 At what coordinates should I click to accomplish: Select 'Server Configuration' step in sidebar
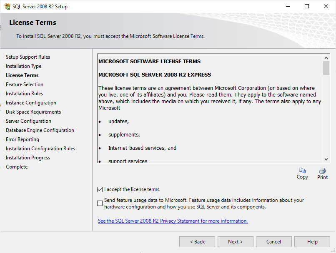pos(28,121)
